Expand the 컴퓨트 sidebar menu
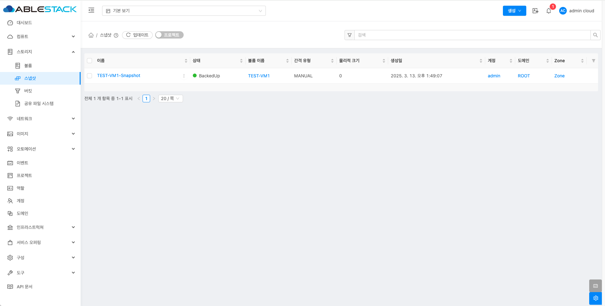 click(x=40, y=37)
